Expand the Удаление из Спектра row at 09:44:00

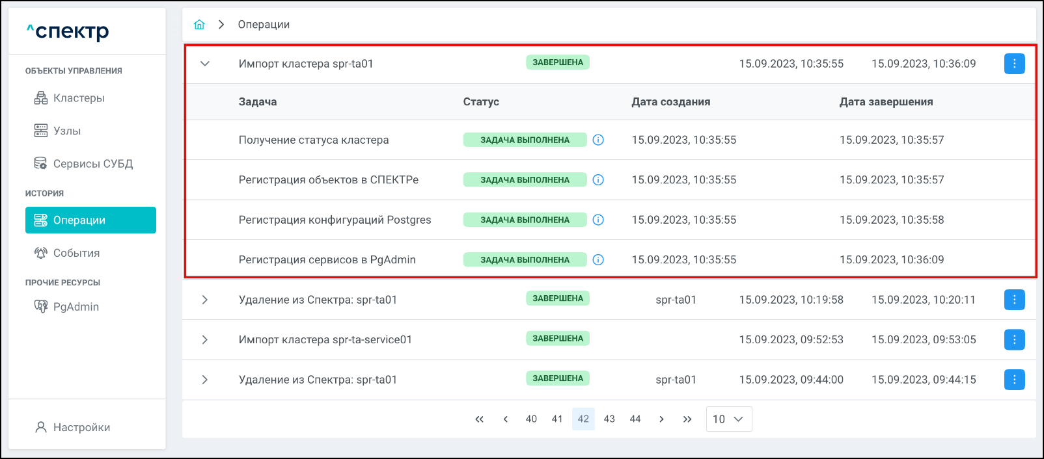[x=205, y=380]
